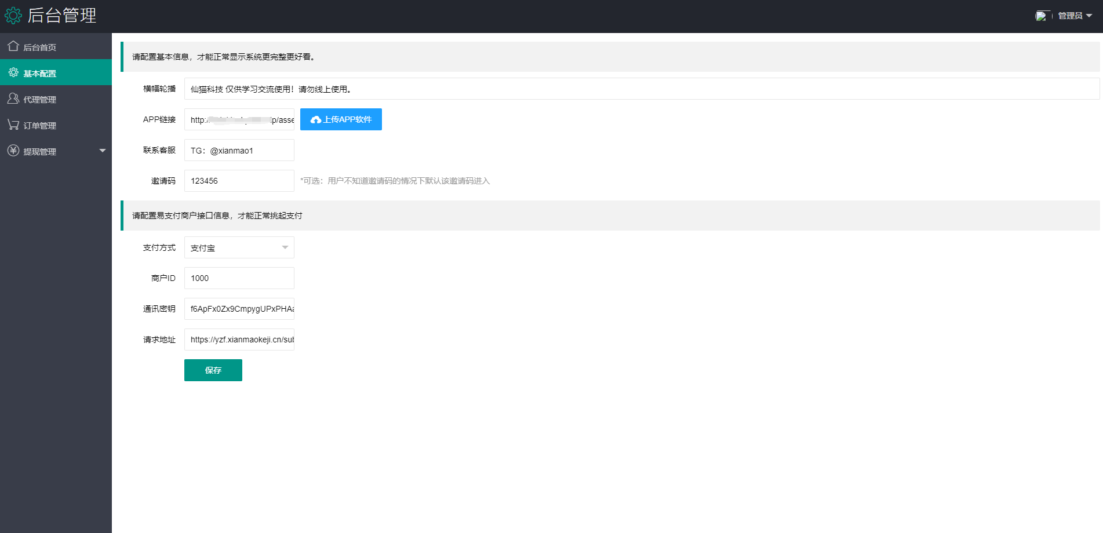Focus the APP链接 input field
The width and height of the screenshot is (1103, 533).
pos(239,119)
